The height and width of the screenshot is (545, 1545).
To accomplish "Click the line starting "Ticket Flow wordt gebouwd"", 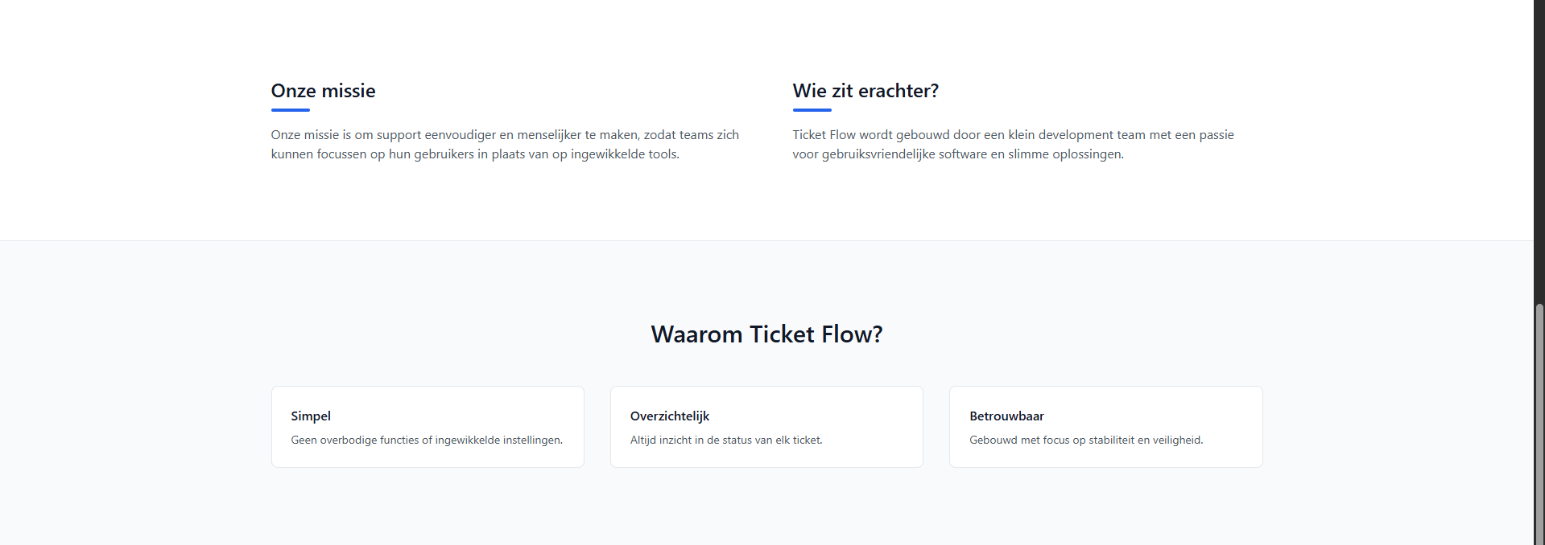I will (x=1012, y=135).
